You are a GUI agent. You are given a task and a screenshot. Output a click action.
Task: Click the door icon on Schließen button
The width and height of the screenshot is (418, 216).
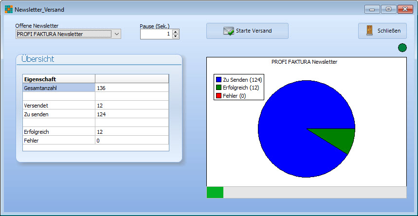pos(369,31)
